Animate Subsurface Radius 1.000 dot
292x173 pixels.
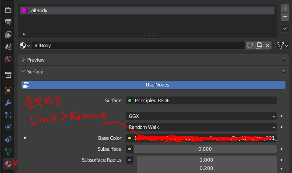(x=281, y=160)
